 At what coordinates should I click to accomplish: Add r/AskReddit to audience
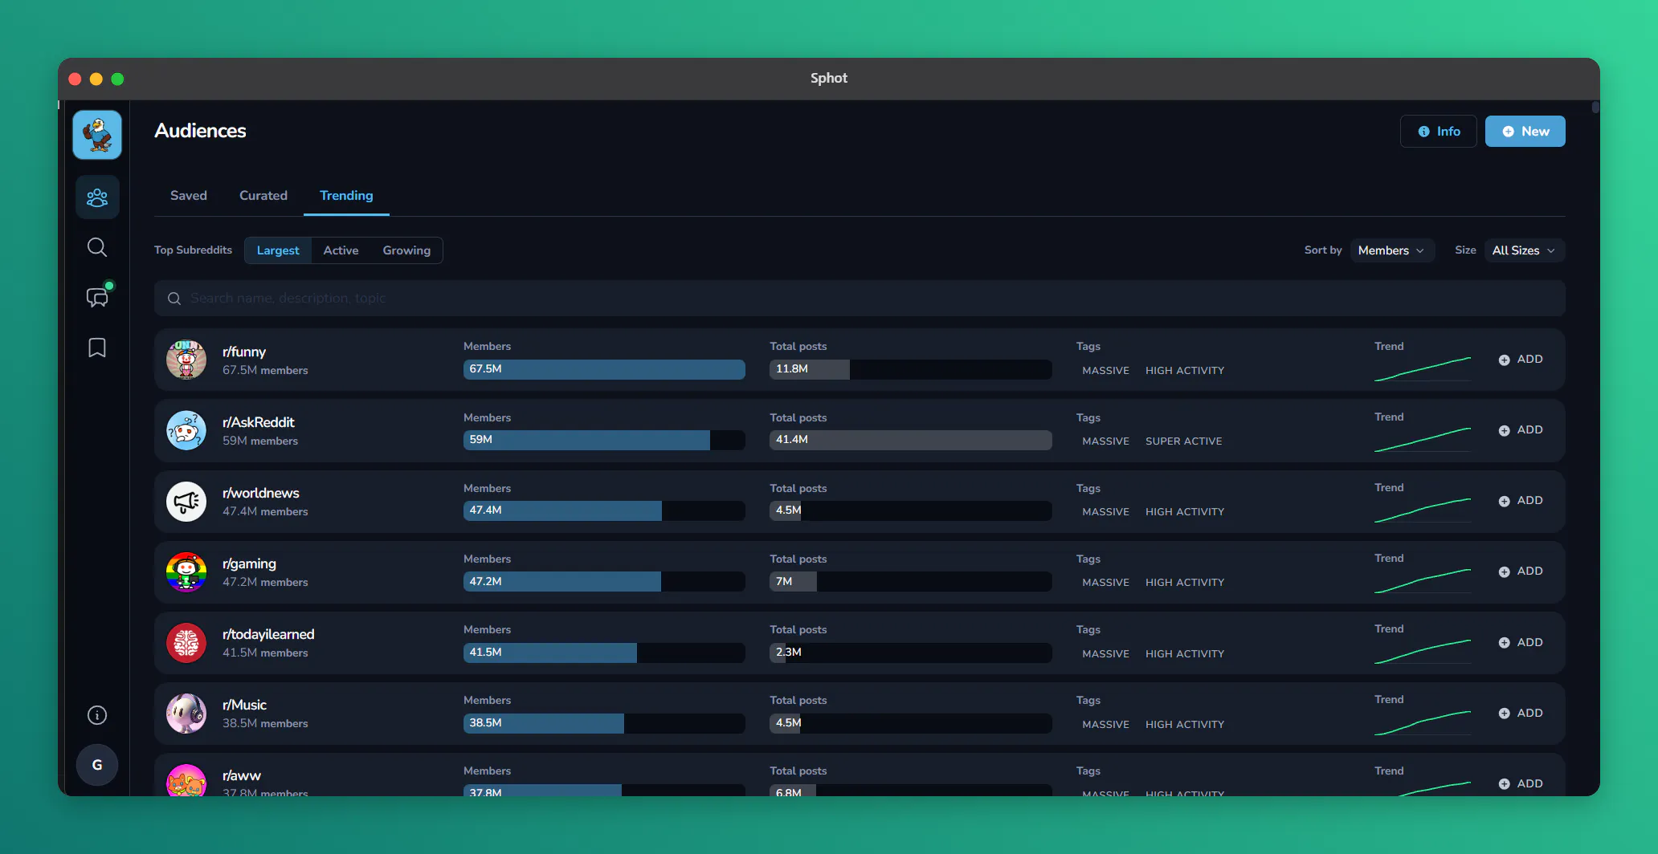pos(1521,430)
